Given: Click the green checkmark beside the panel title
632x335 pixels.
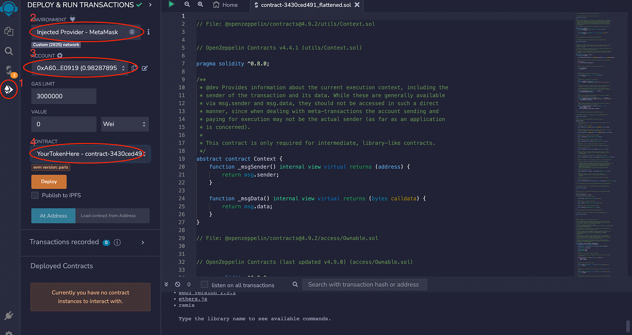Looking at the screenshot, I should [x=139, y=5].
